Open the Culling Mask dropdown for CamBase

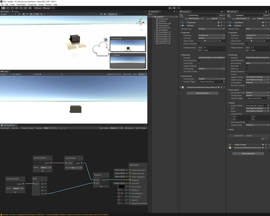257,82
